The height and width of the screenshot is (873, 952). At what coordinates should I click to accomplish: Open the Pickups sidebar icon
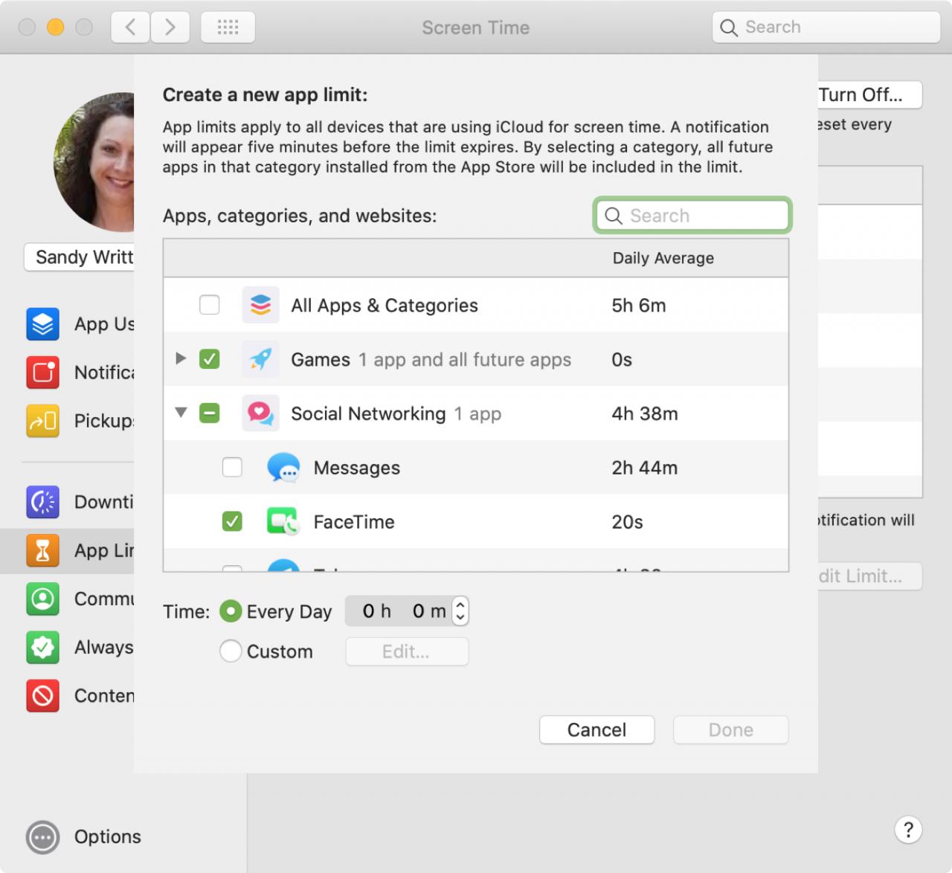(42, 421)
